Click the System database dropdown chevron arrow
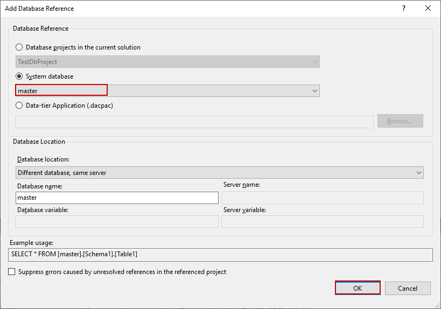 pos(315,91)
